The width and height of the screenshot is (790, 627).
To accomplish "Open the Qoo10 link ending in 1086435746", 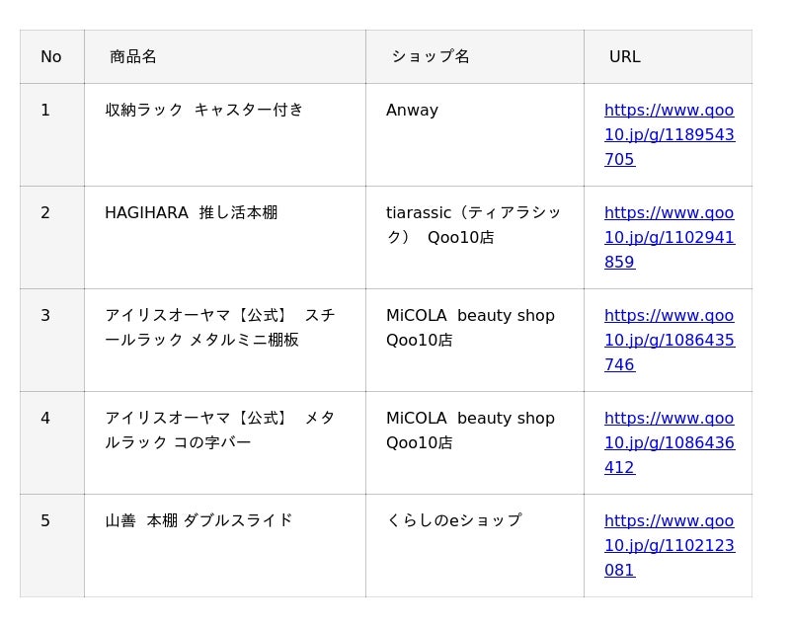I will [x=670, y=340].
